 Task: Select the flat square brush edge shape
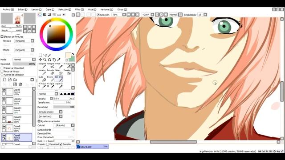pyautogui.click(x=73, y=94)
